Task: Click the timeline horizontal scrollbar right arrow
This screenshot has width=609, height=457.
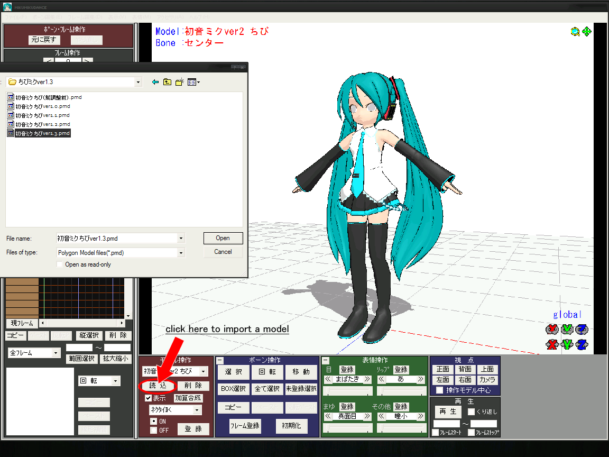Action: pyautogui.click(x=122, y=323)
